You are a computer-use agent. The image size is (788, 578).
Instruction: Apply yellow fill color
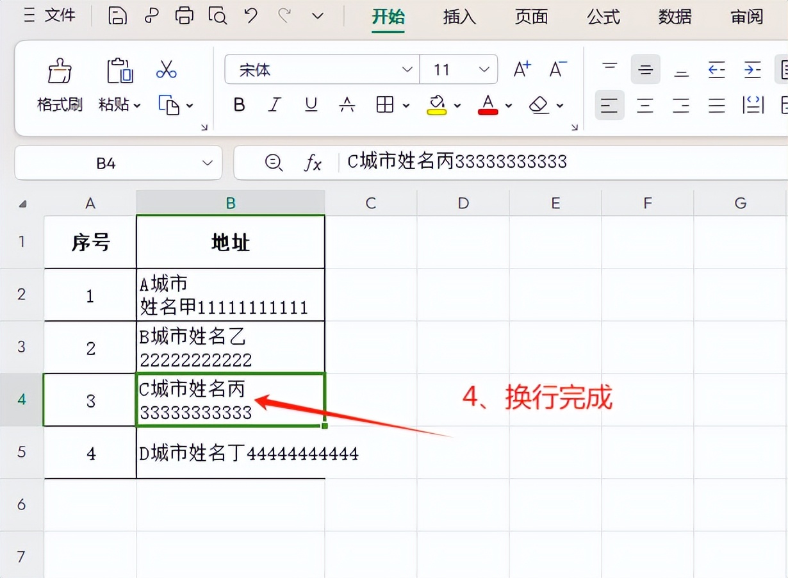(x=437, y=105)
